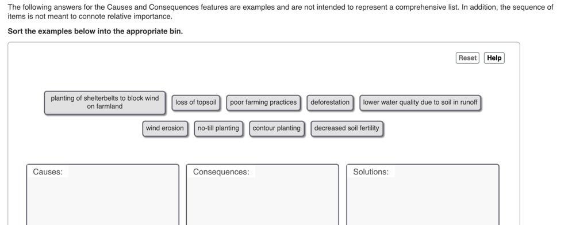Click the 'contour planting' tile
The height and width of the screenshot is (225, 572).
pyautogui.click(x=277, y=128)
